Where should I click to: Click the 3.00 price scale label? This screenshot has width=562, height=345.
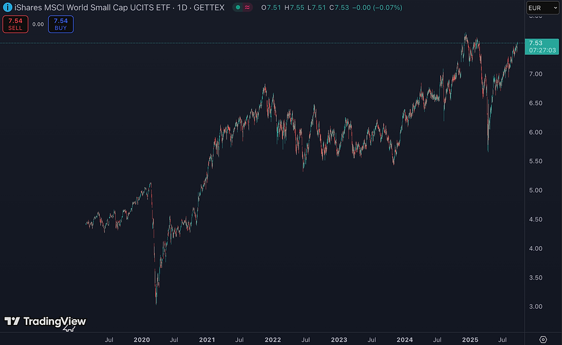pyautogui.click(x=536, y=307)
